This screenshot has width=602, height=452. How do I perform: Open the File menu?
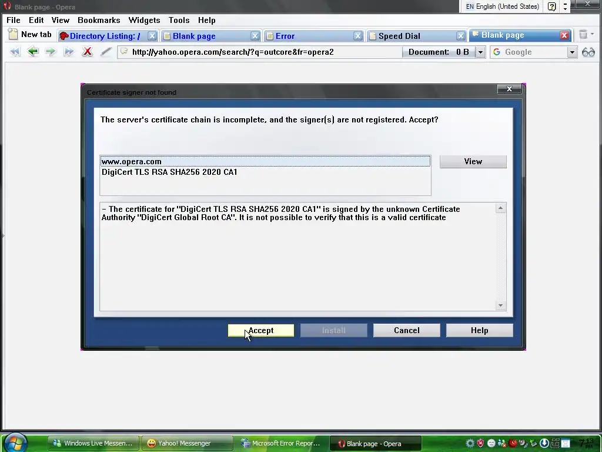click(14, 20)
